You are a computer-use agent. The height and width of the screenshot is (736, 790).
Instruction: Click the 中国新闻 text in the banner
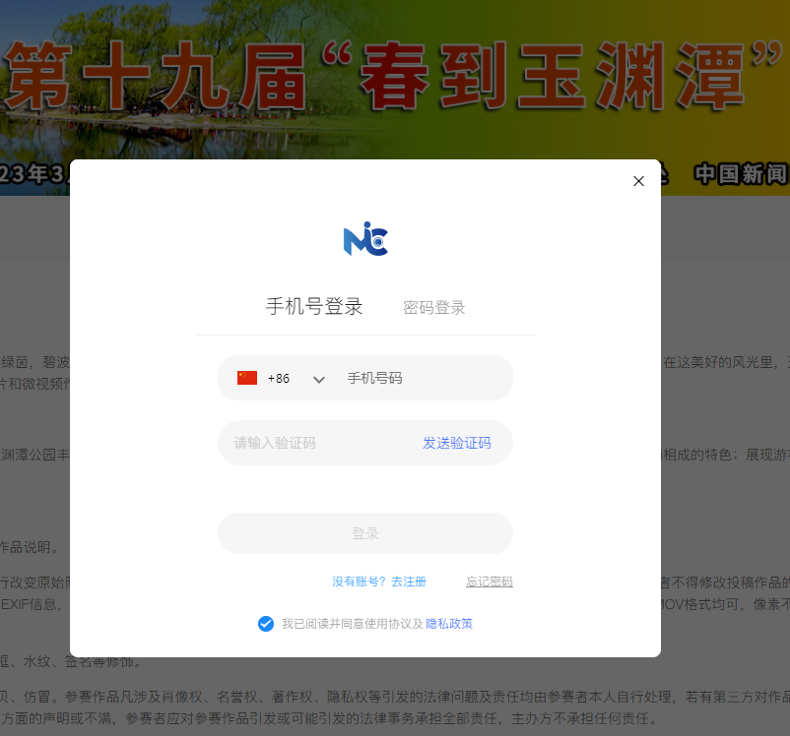click(x=741, y=174)
